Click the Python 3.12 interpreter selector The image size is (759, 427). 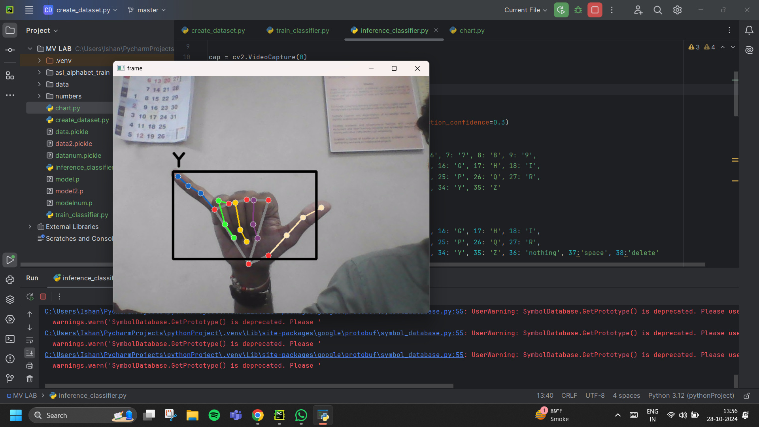coord(690,395)
